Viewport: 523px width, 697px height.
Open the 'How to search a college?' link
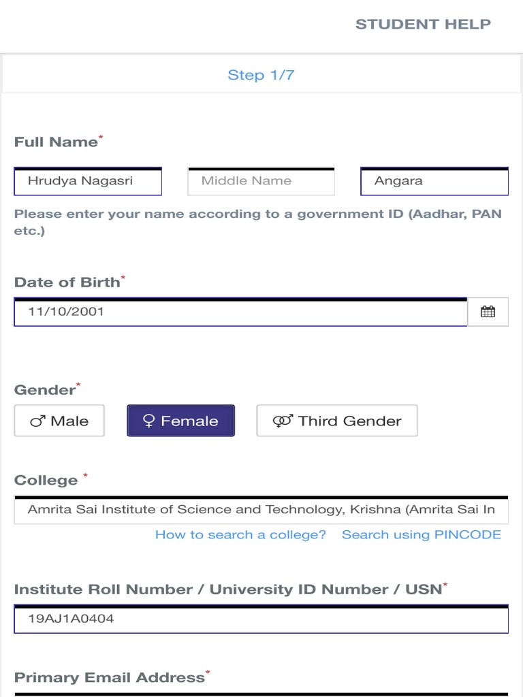240,535
